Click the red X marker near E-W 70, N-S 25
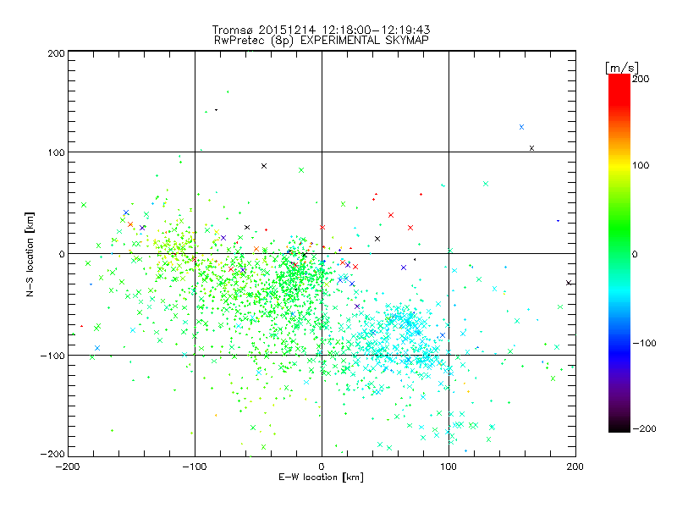 (x=410, y=228)
